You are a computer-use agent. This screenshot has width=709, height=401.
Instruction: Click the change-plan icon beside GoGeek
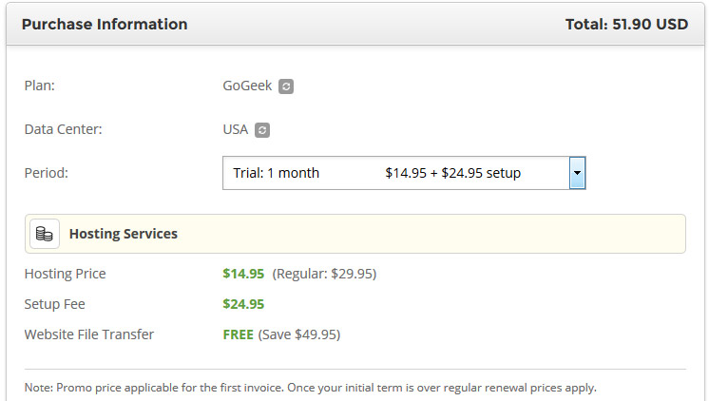pyautogui.click(x=286, y=86)
